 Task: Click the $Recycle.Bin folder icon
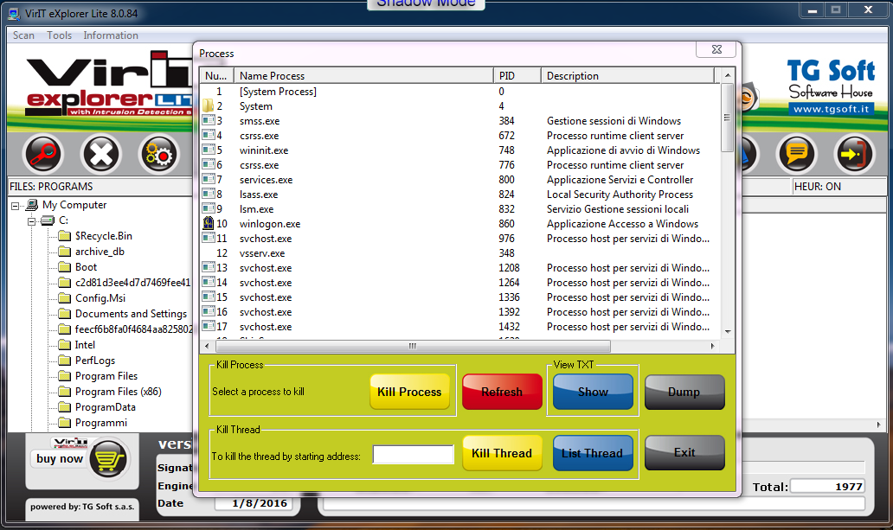click(65, 236)
